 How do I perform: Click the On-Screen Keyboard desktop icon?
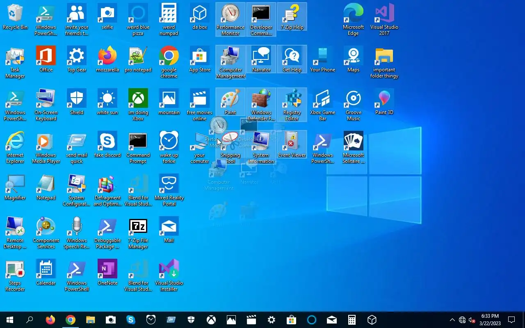[x=46, y=105]
